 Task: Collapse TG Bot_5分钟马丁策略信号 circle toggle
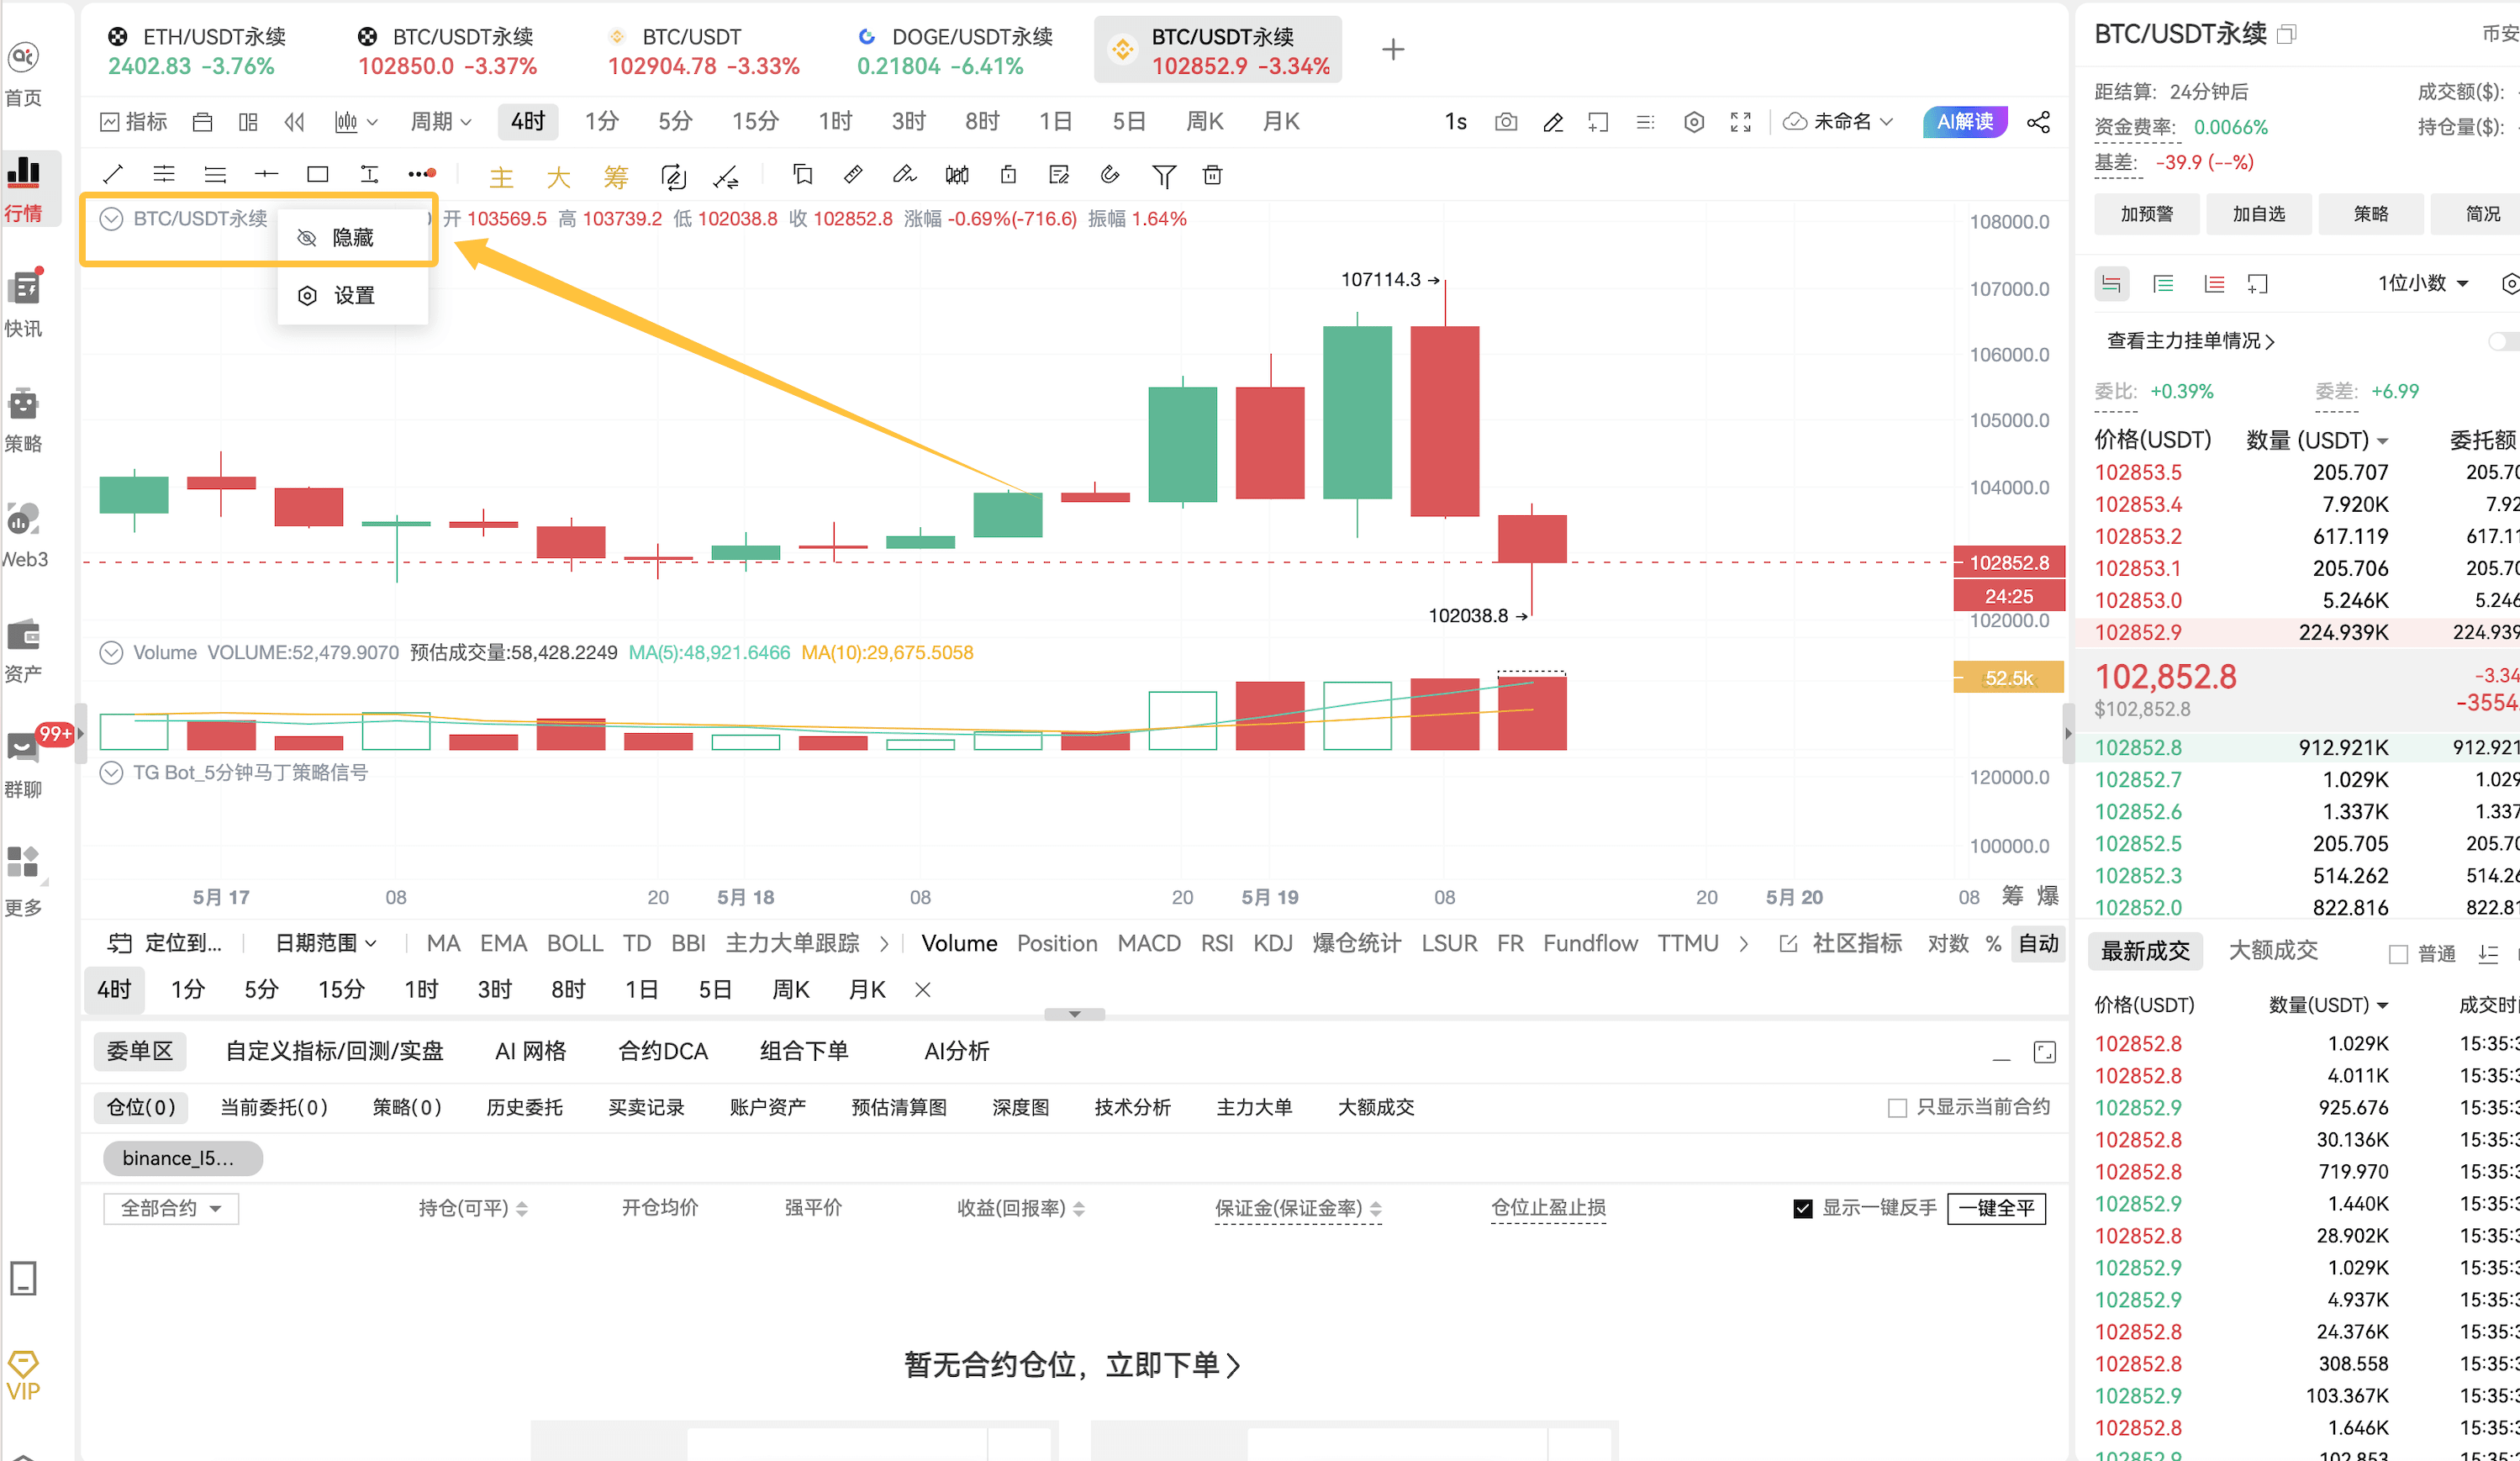[111, 773]
